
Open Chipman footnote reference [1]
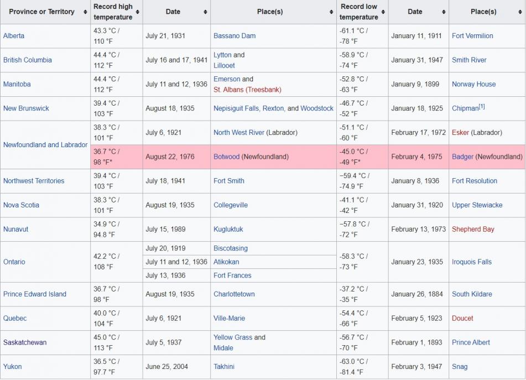[482, 107]
